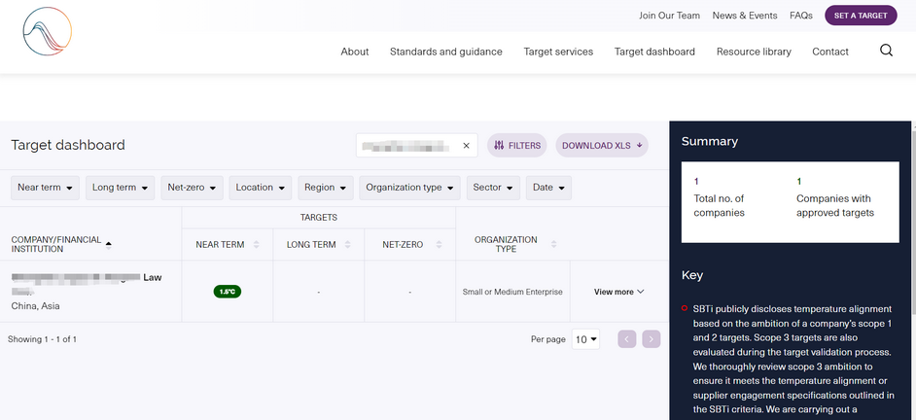The image size is (916, 420).
Task: Sort the Net-Zero column
Action: pos(439,245)
